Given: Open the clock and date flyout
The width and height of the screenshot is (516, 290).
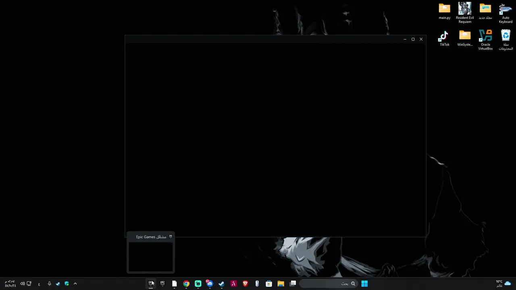Looking at the screenshot, I should tap(10, 284).
